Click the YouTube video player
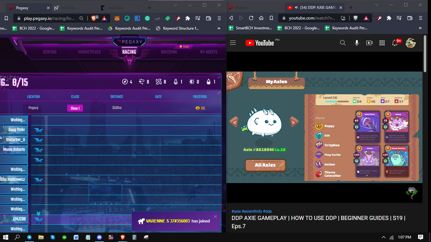The height and width of the screenshot is (242, 431). [x=324, y=127]
